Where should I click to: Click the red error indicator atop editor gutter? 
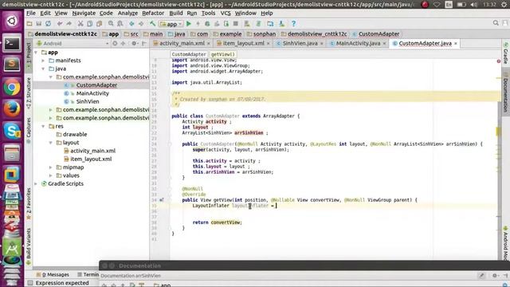pyautogui.click(x=499, y=61)
